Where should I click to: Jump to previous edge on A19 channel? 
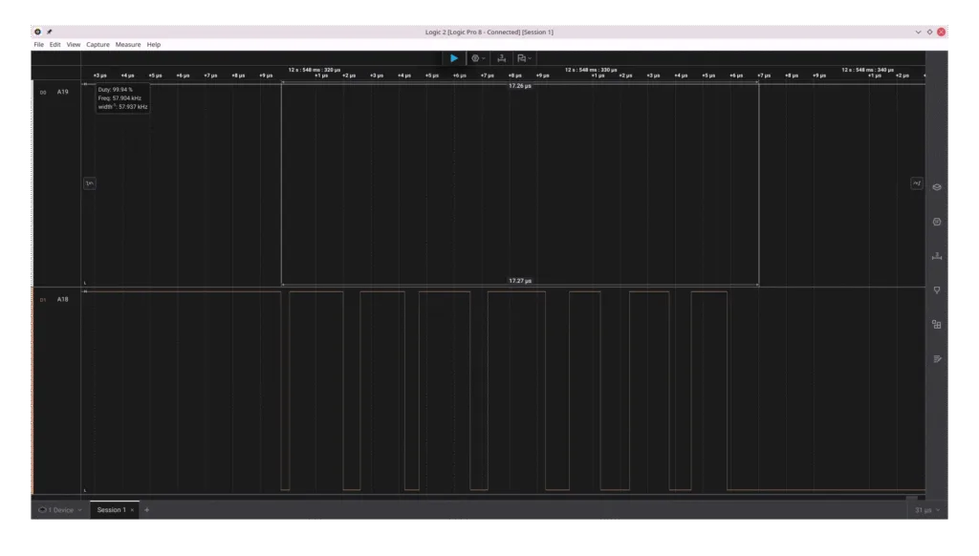[x=89, y=182]
